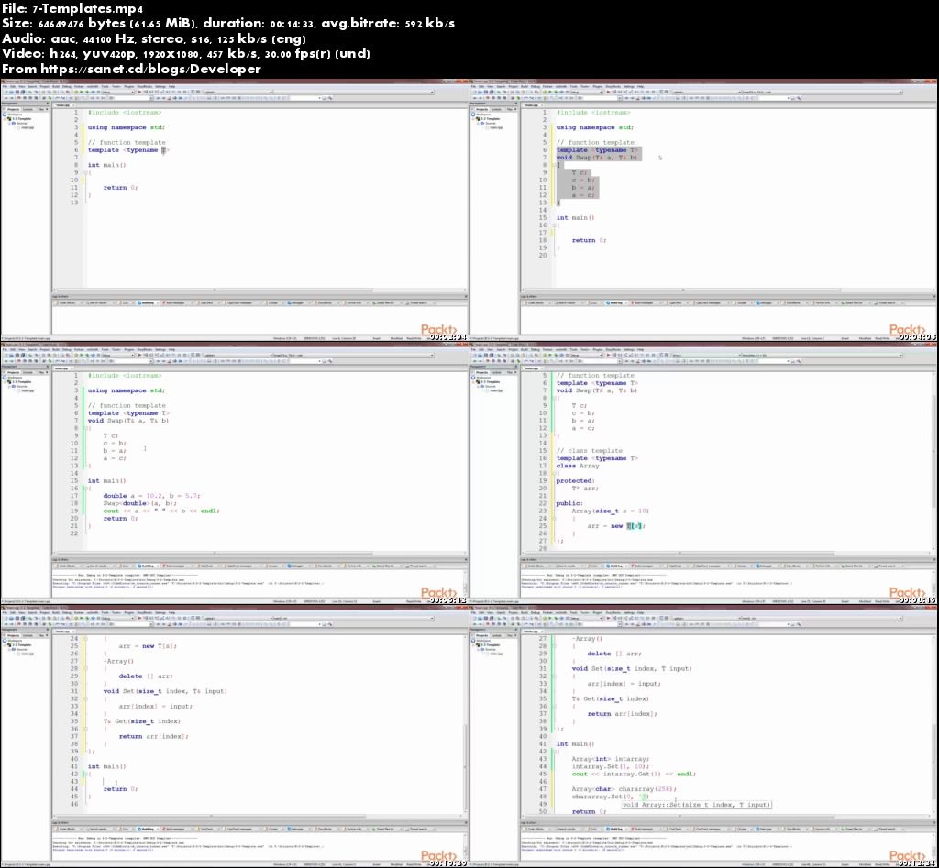
Task: Click the '// class template' comment line
Action: pyautogui.click(x=590, y=451)
